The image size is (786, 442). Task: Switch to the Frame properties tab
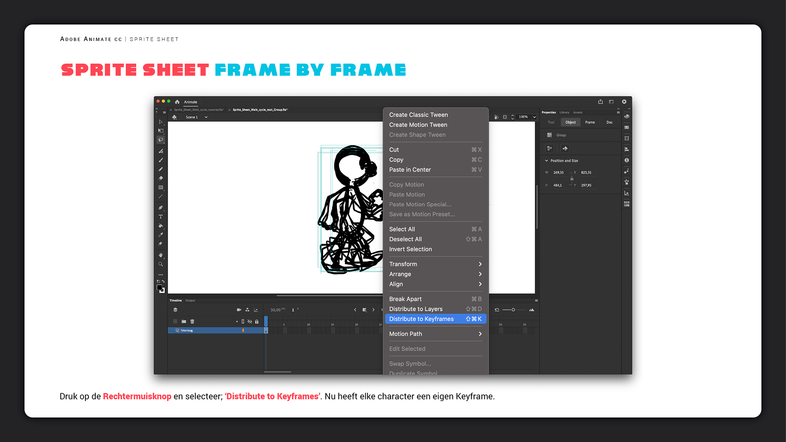tap(590, 122)
